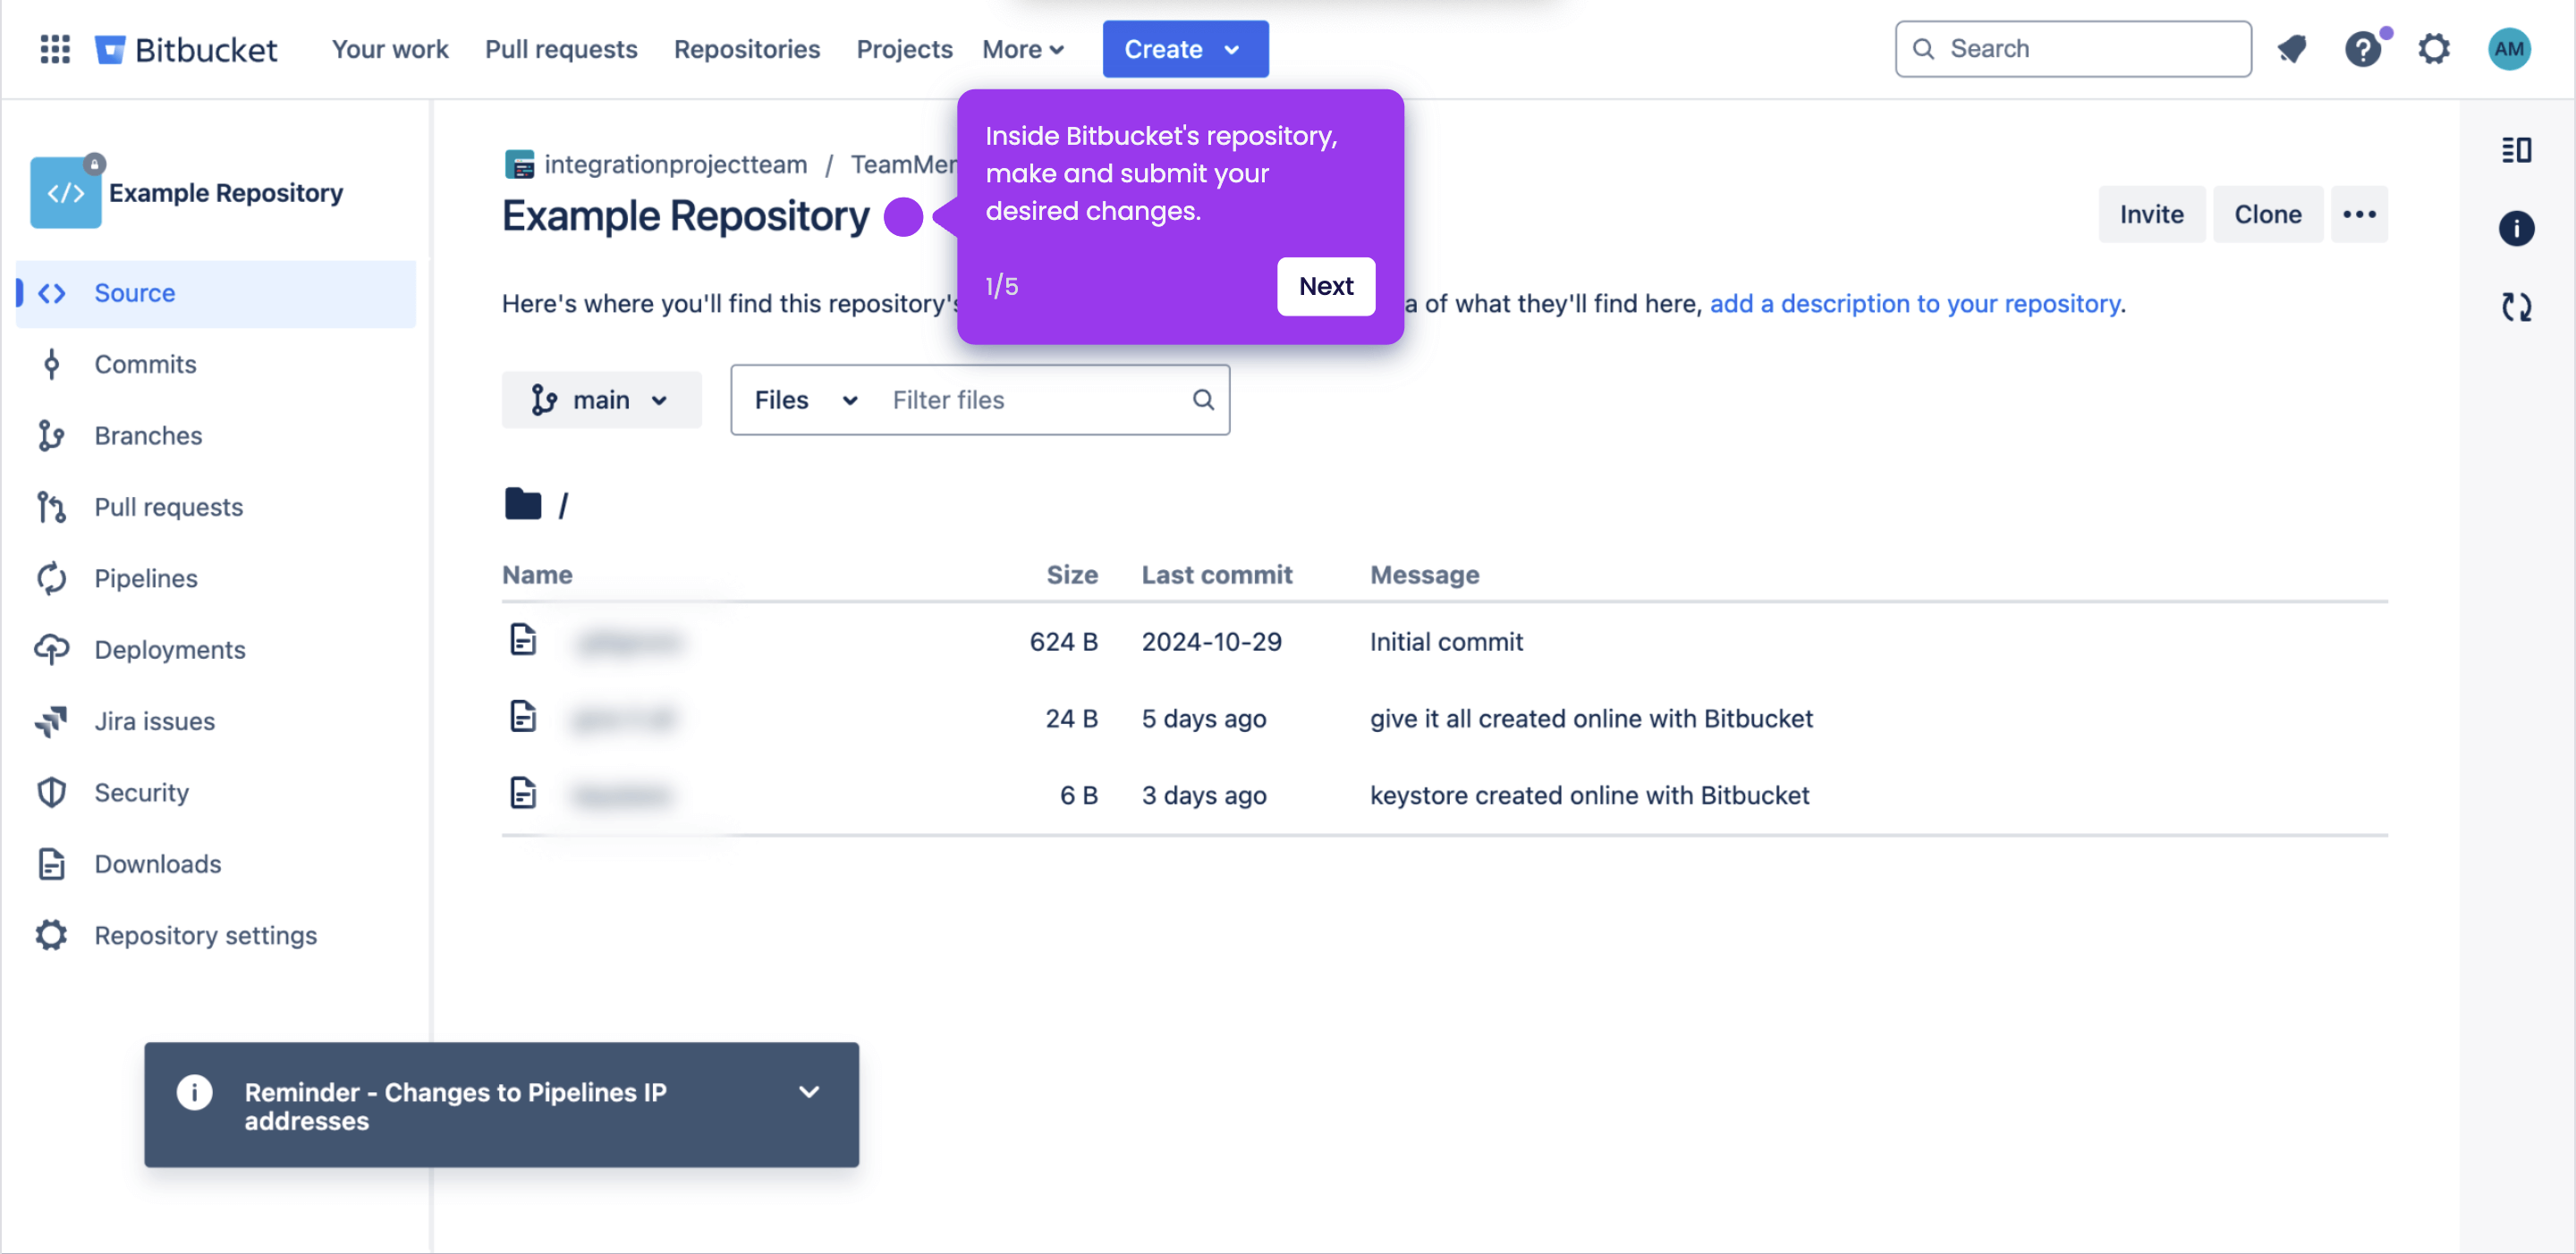Open the Create dropdown button

1185,49
